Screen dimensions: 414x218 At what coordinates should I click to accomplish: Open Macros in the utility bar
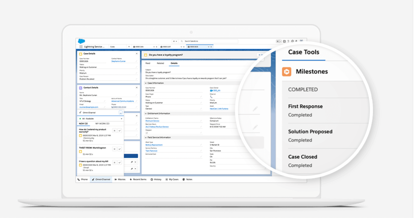(120, 179)
